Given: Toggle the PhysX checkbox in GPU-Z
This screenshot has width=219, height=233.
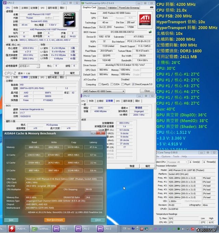Looking at the screenshot, I should (123, 84).
